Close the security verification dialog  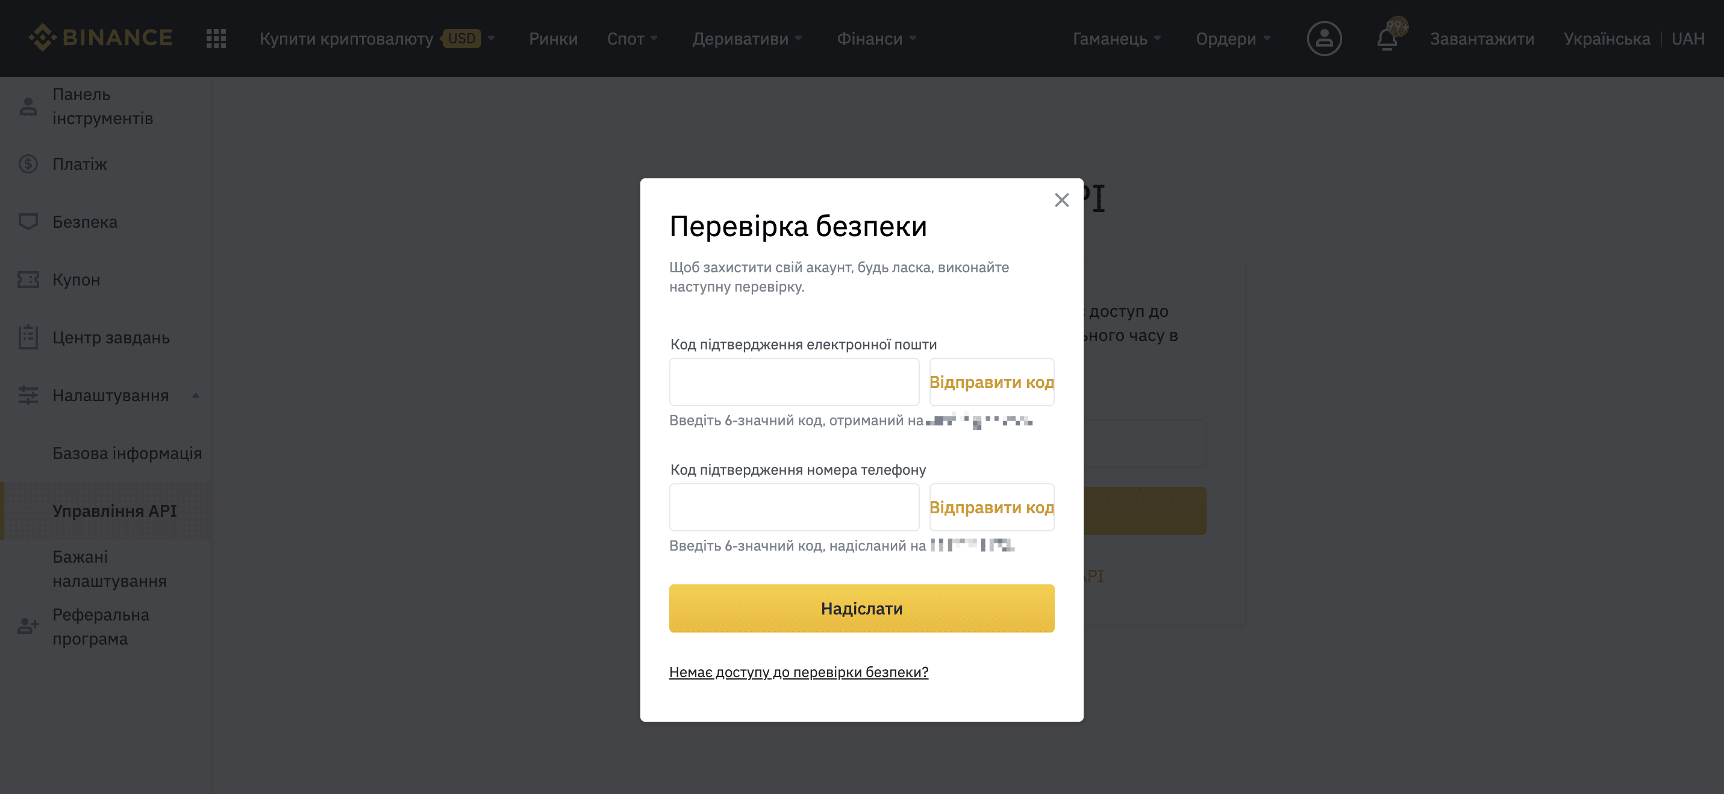pyautogui.click(x=1061, y=200)
